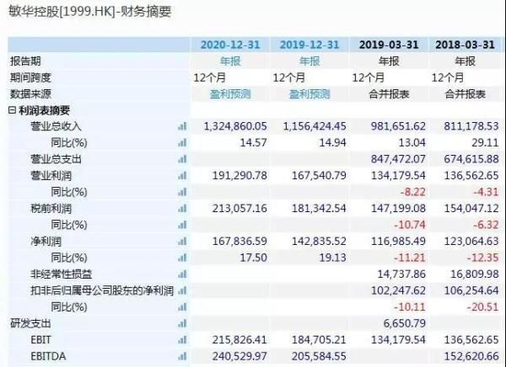Open 年报 link in 2020-12-31 column
This screenshot has width=506, height=367.
click(x=230, y=61)
